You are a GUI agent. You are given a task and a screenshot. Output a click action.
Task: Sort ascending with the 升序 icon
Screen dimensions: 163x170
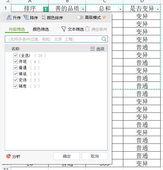tap(9, 17)
